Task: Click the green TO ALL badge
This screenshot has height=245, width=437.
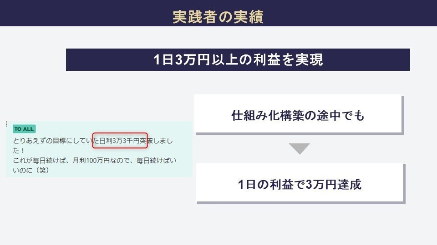Action: coord(24,129)
